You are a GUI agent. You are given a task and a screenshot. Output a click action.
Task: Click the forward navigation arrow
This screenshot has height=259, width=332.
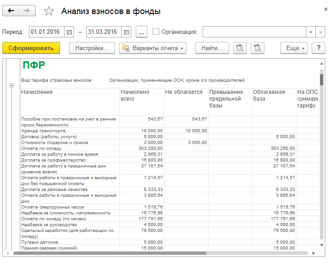pyautogui.click(x=27, y=11)
